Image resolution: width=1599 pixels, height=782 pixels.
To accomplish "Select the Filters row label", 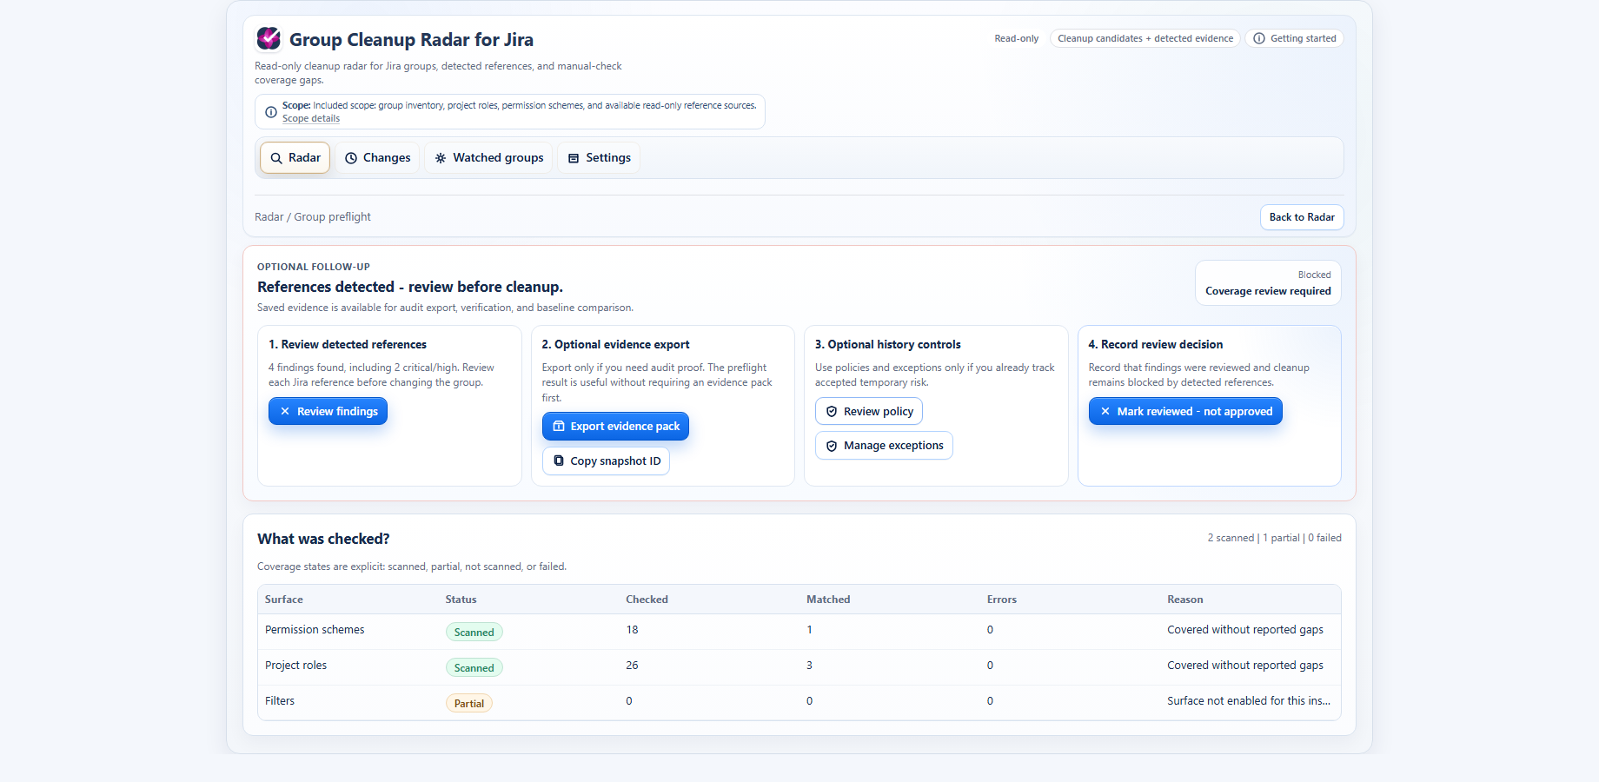I will coord(280,701).
